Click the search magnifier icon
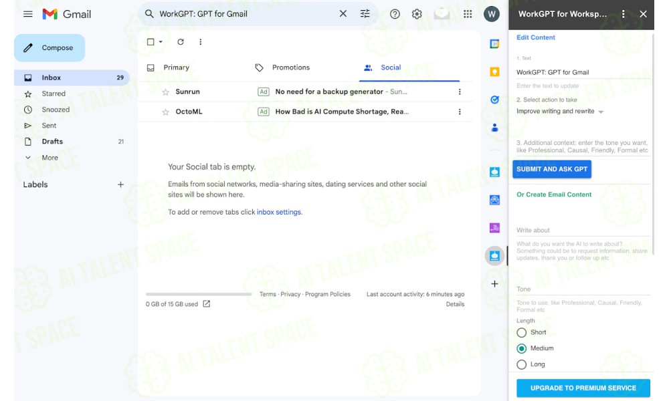The width and height of the screenshot is (669, 401). point(149,13)
